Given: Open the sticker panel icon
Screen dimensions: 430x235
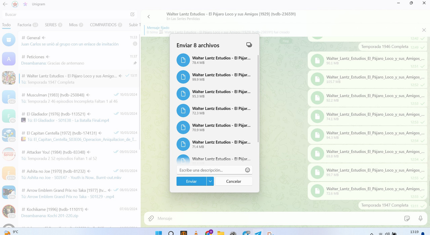Looking at the screenshot, I should 407,218.
